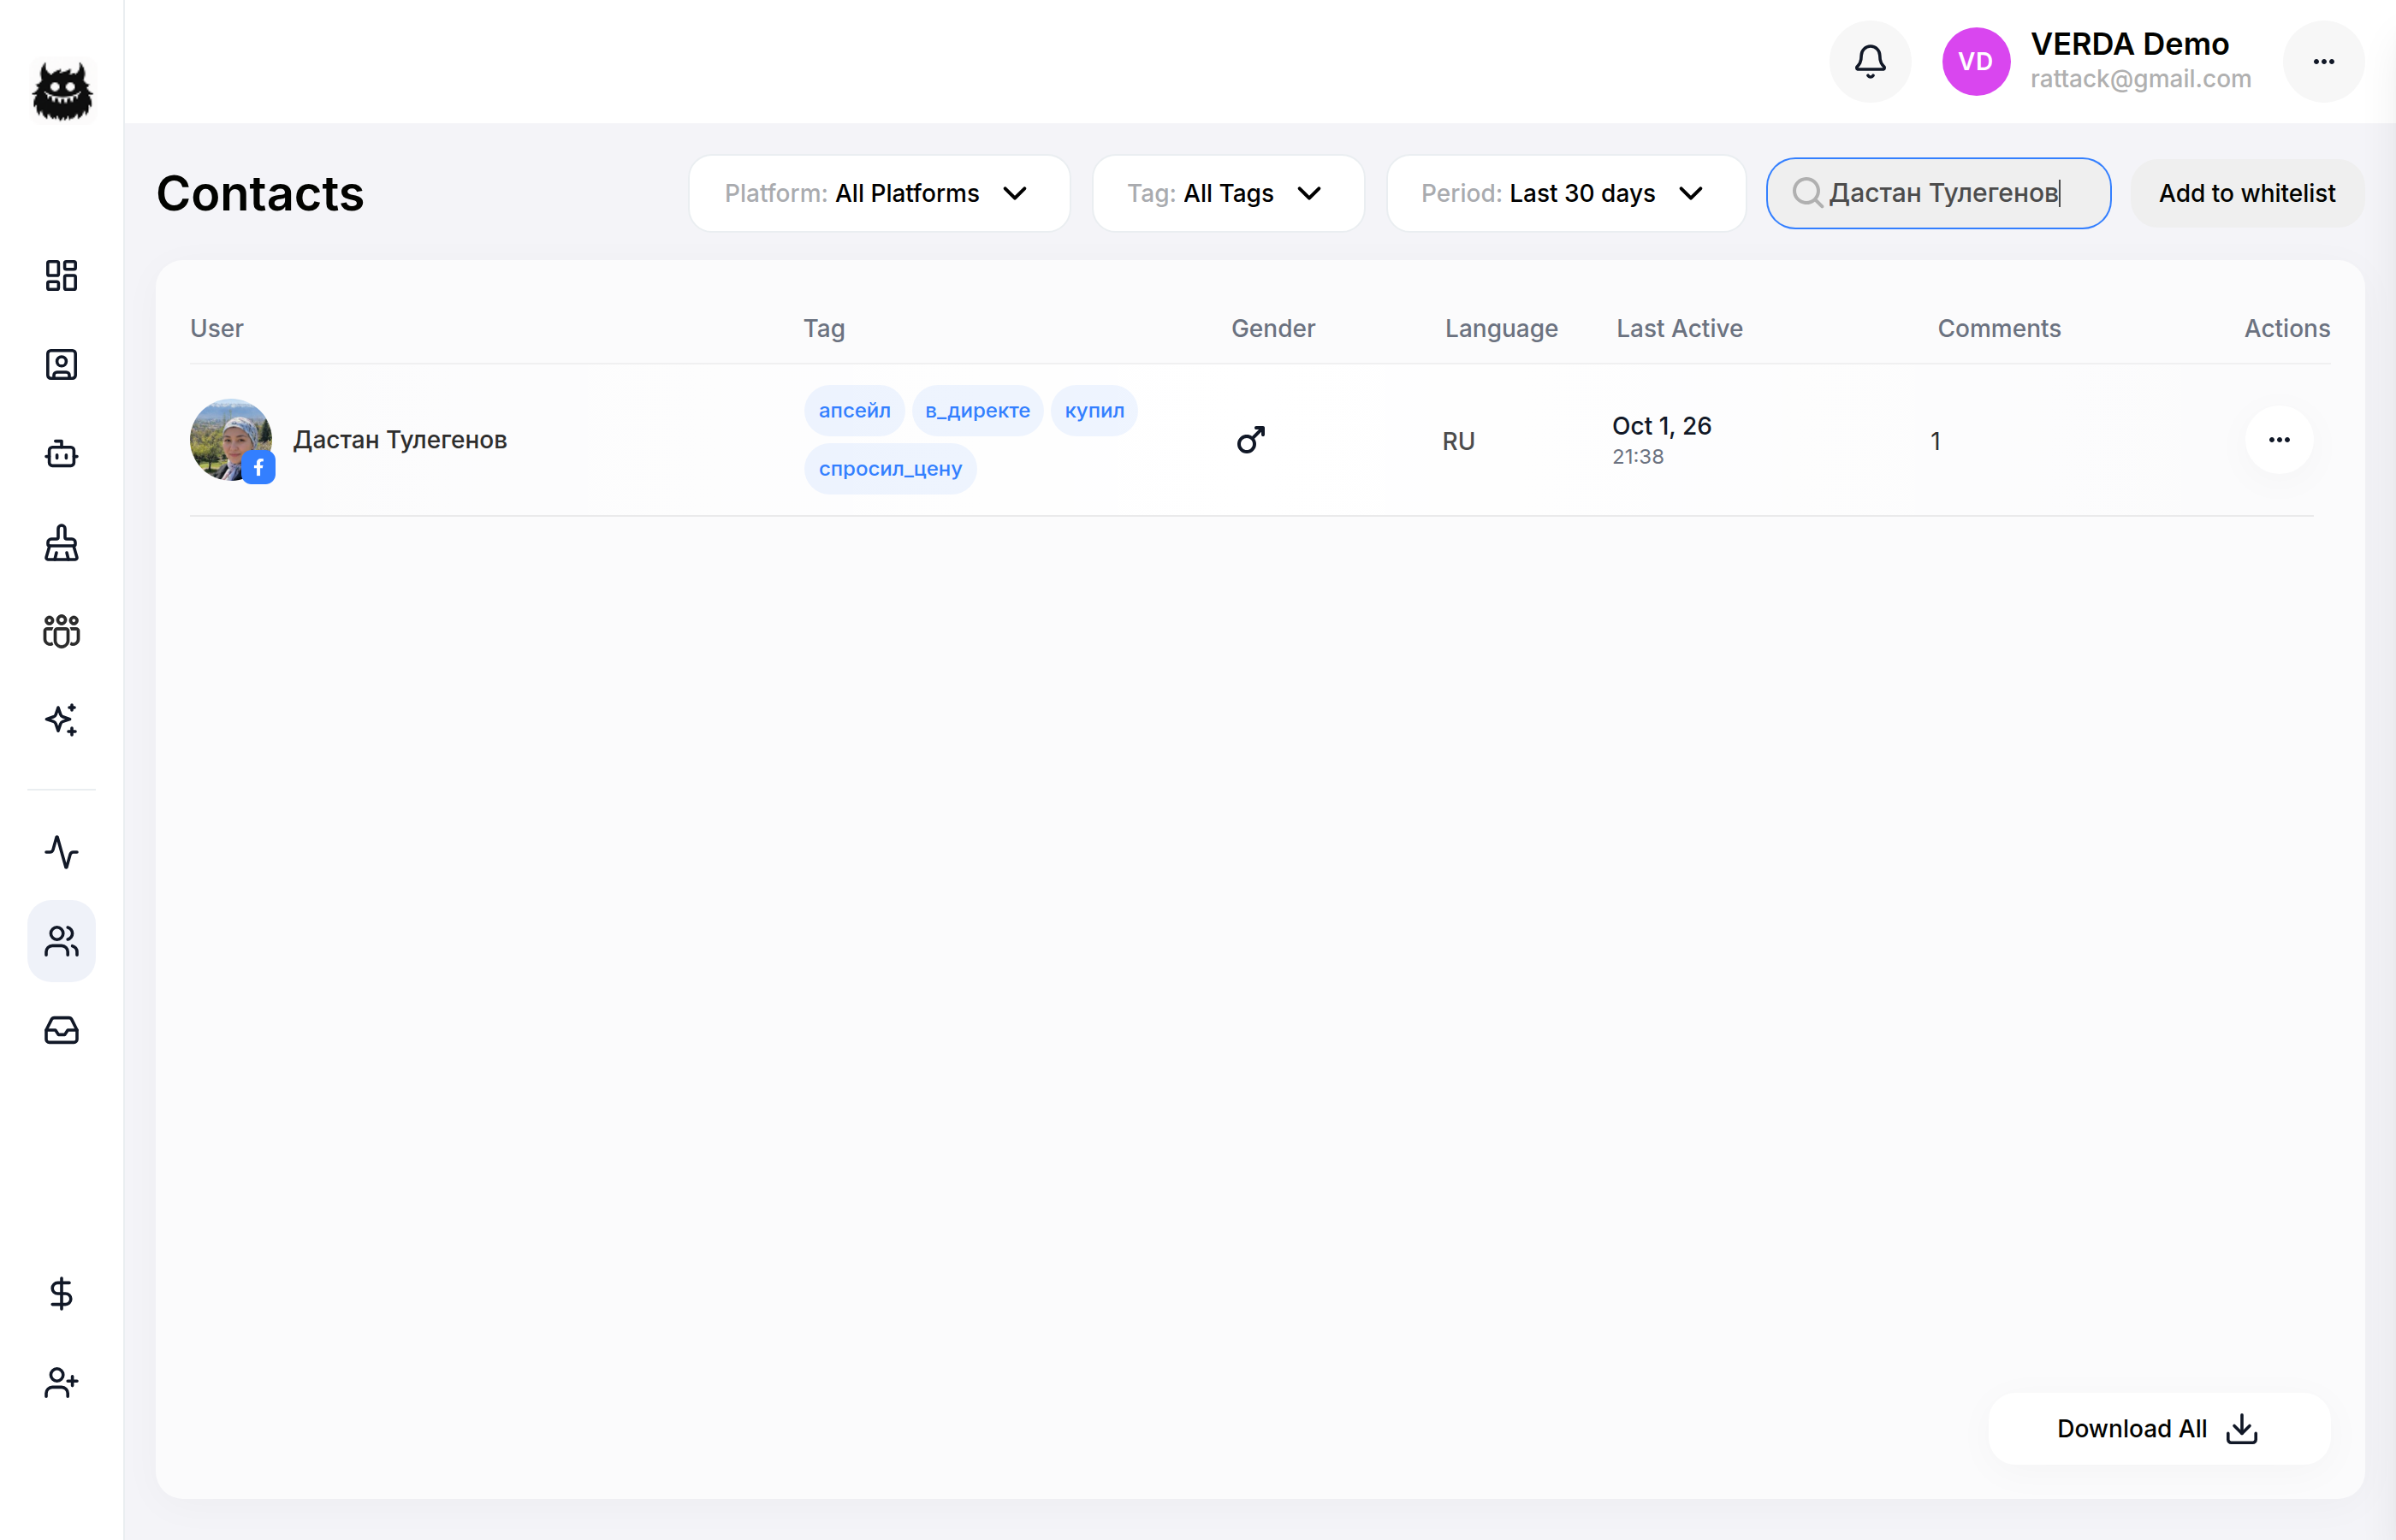Screen dimensions: 2396x1540
Task: Open the dollar billing icon in sidebar
Action: tap(61, 1294)
